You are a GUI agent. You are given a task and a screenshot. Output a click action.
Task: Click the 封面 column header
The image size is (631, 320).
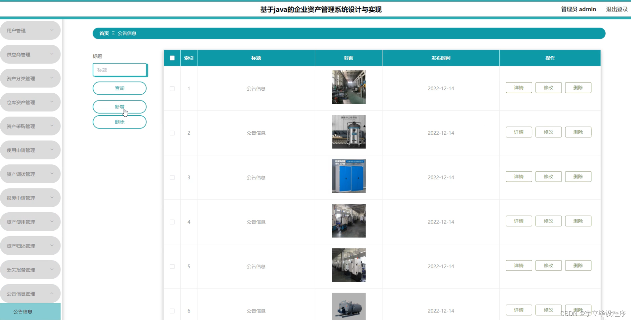[x=349, y=58]
